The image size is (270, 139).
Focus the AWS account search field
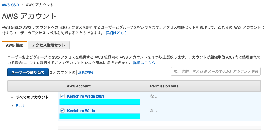(216, 72)
